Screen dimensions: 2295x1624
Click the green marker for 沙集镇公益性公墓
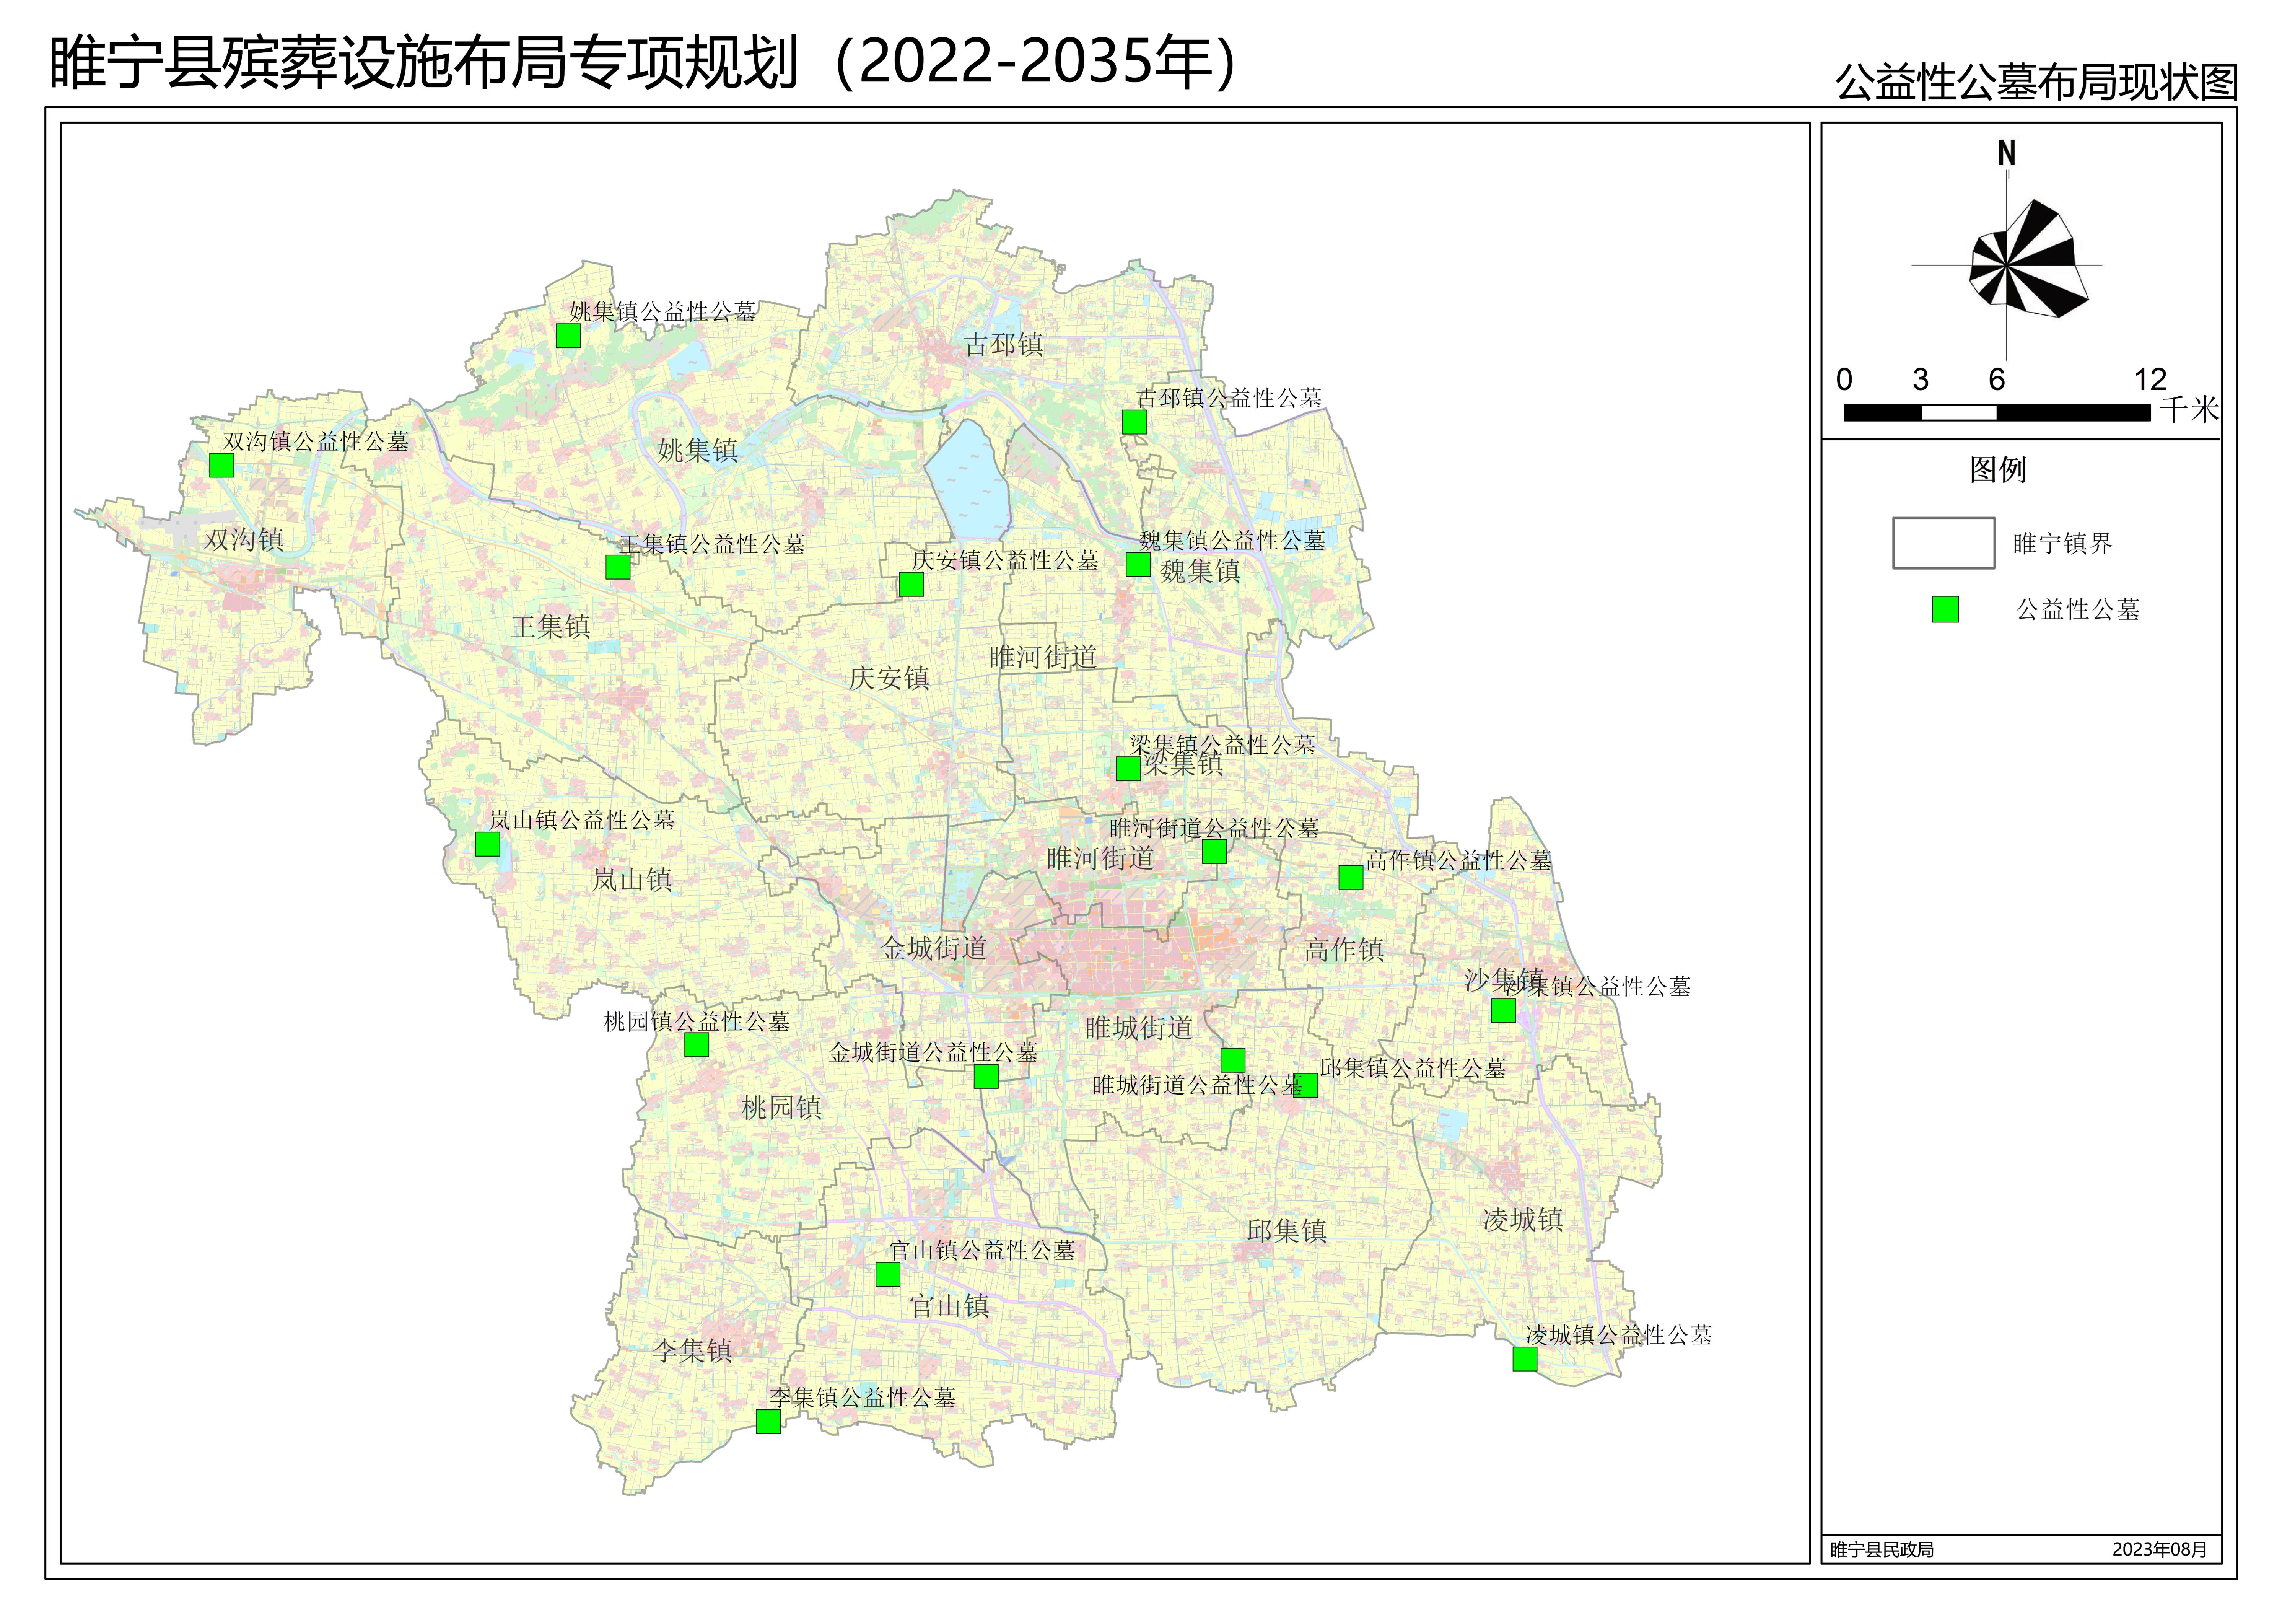click(1503, 1010)
